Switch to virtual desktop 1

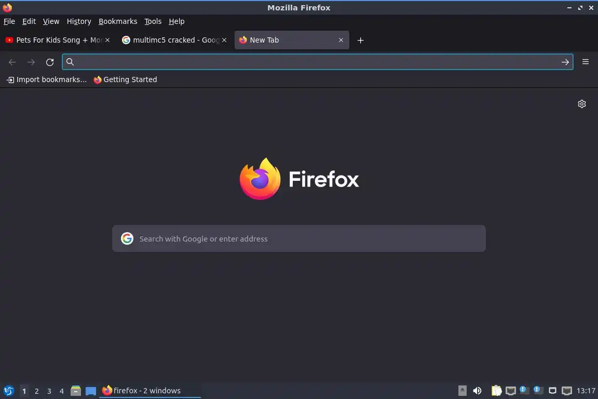24,391
